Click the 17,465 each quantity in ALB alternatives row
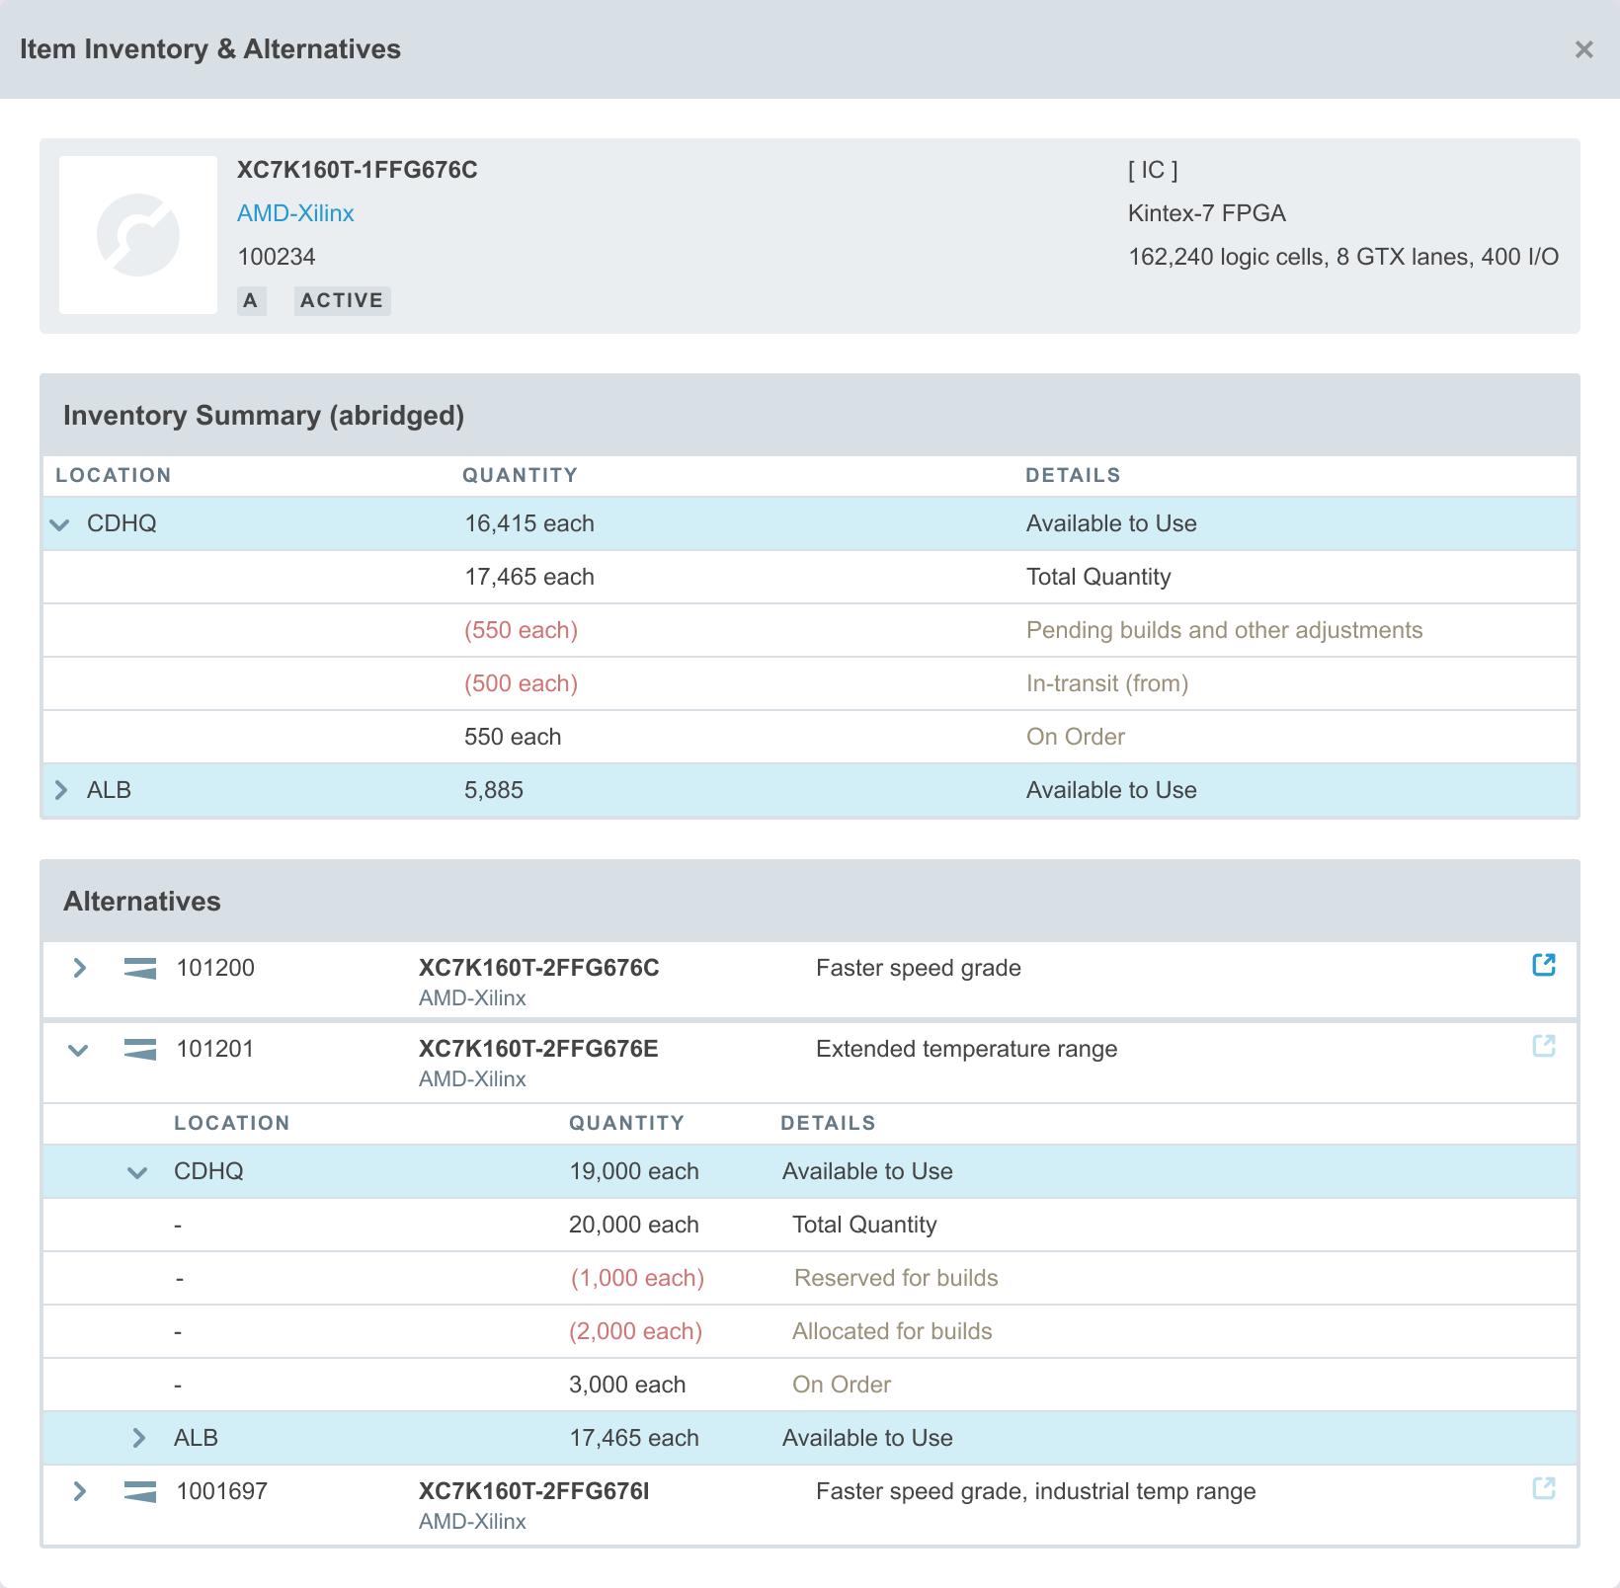Image resolution: width=1620 pixels, height=1588 pixels. 634,1438
